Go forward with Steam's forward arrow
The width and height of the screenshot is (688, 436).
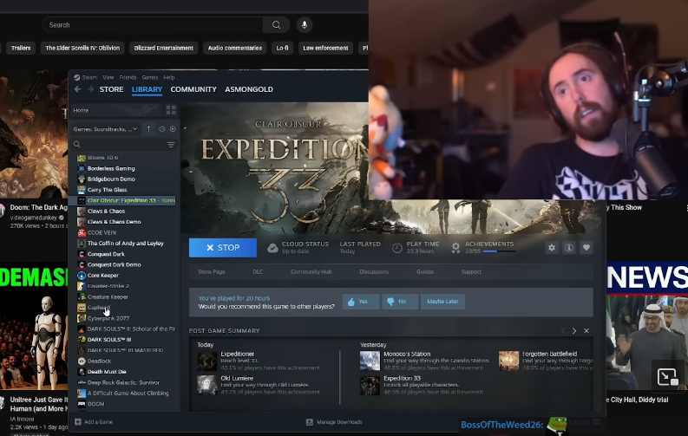(90, 89)
